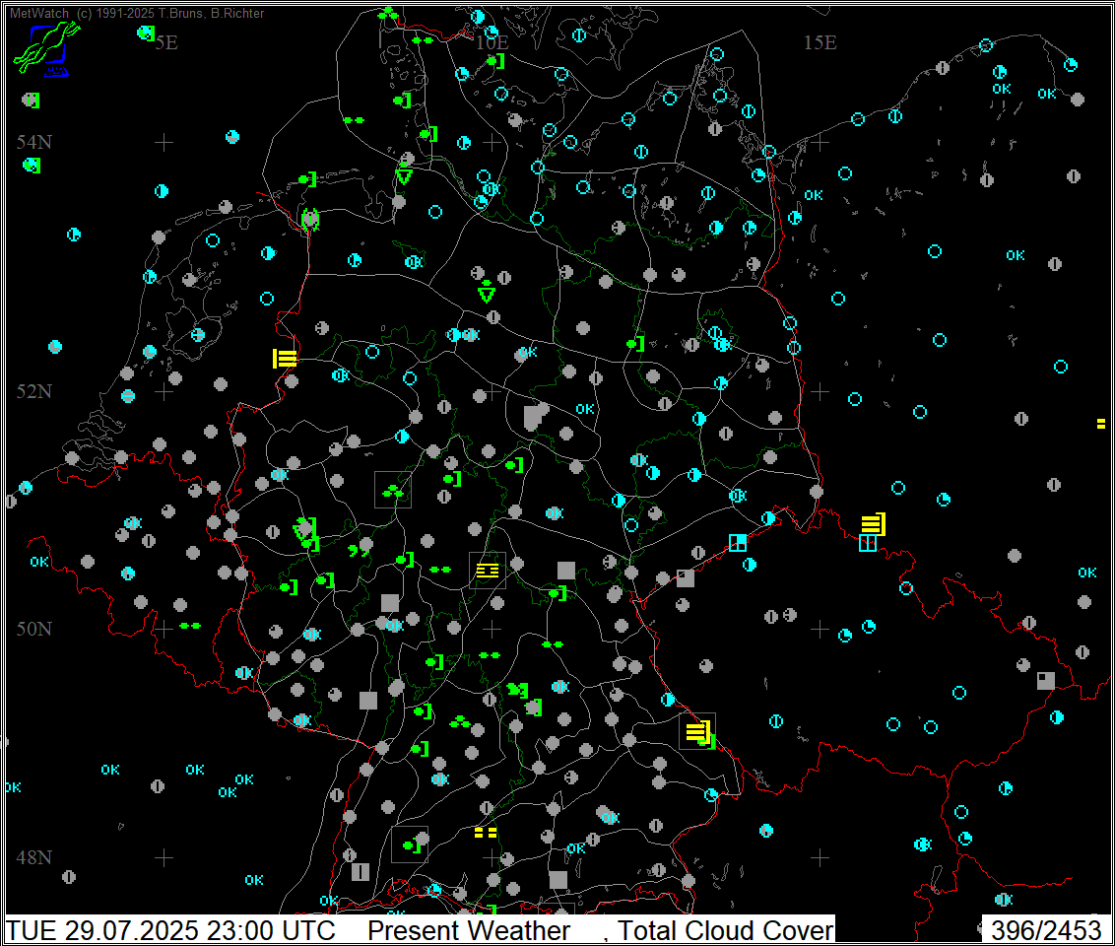Click the 50N latitude label

34,629
